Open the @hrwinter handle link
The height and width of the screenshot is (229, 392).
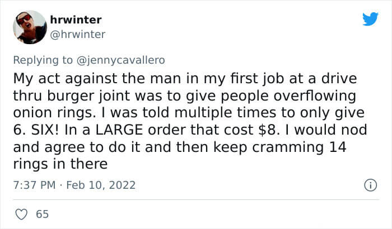point(77,35)
